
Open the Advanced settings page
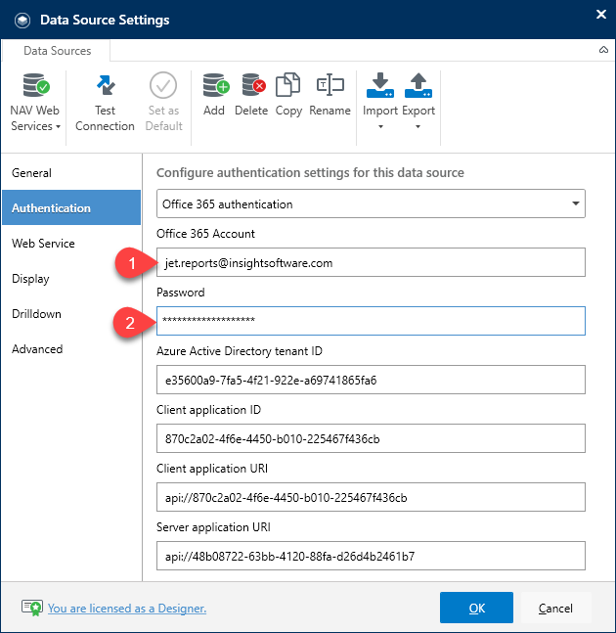[x=71, y=349]
